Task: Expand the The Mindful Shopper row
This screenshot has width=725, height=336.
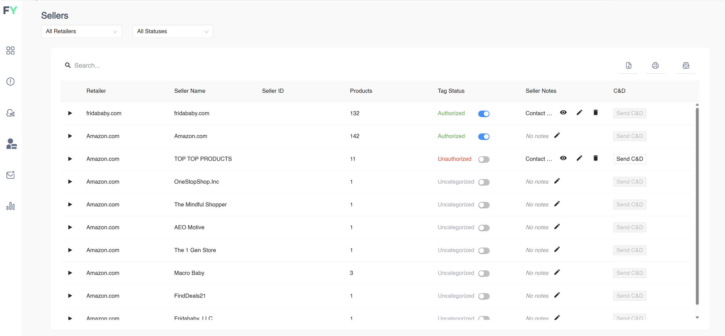Action: coord(70,204)
